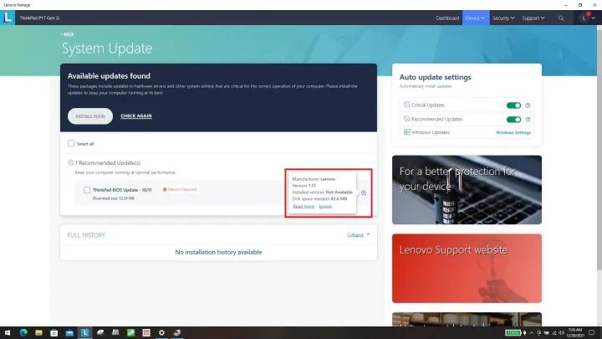602x339 pixels.
Task: Open Windows Settings link
Action: (x=513, y=132)
